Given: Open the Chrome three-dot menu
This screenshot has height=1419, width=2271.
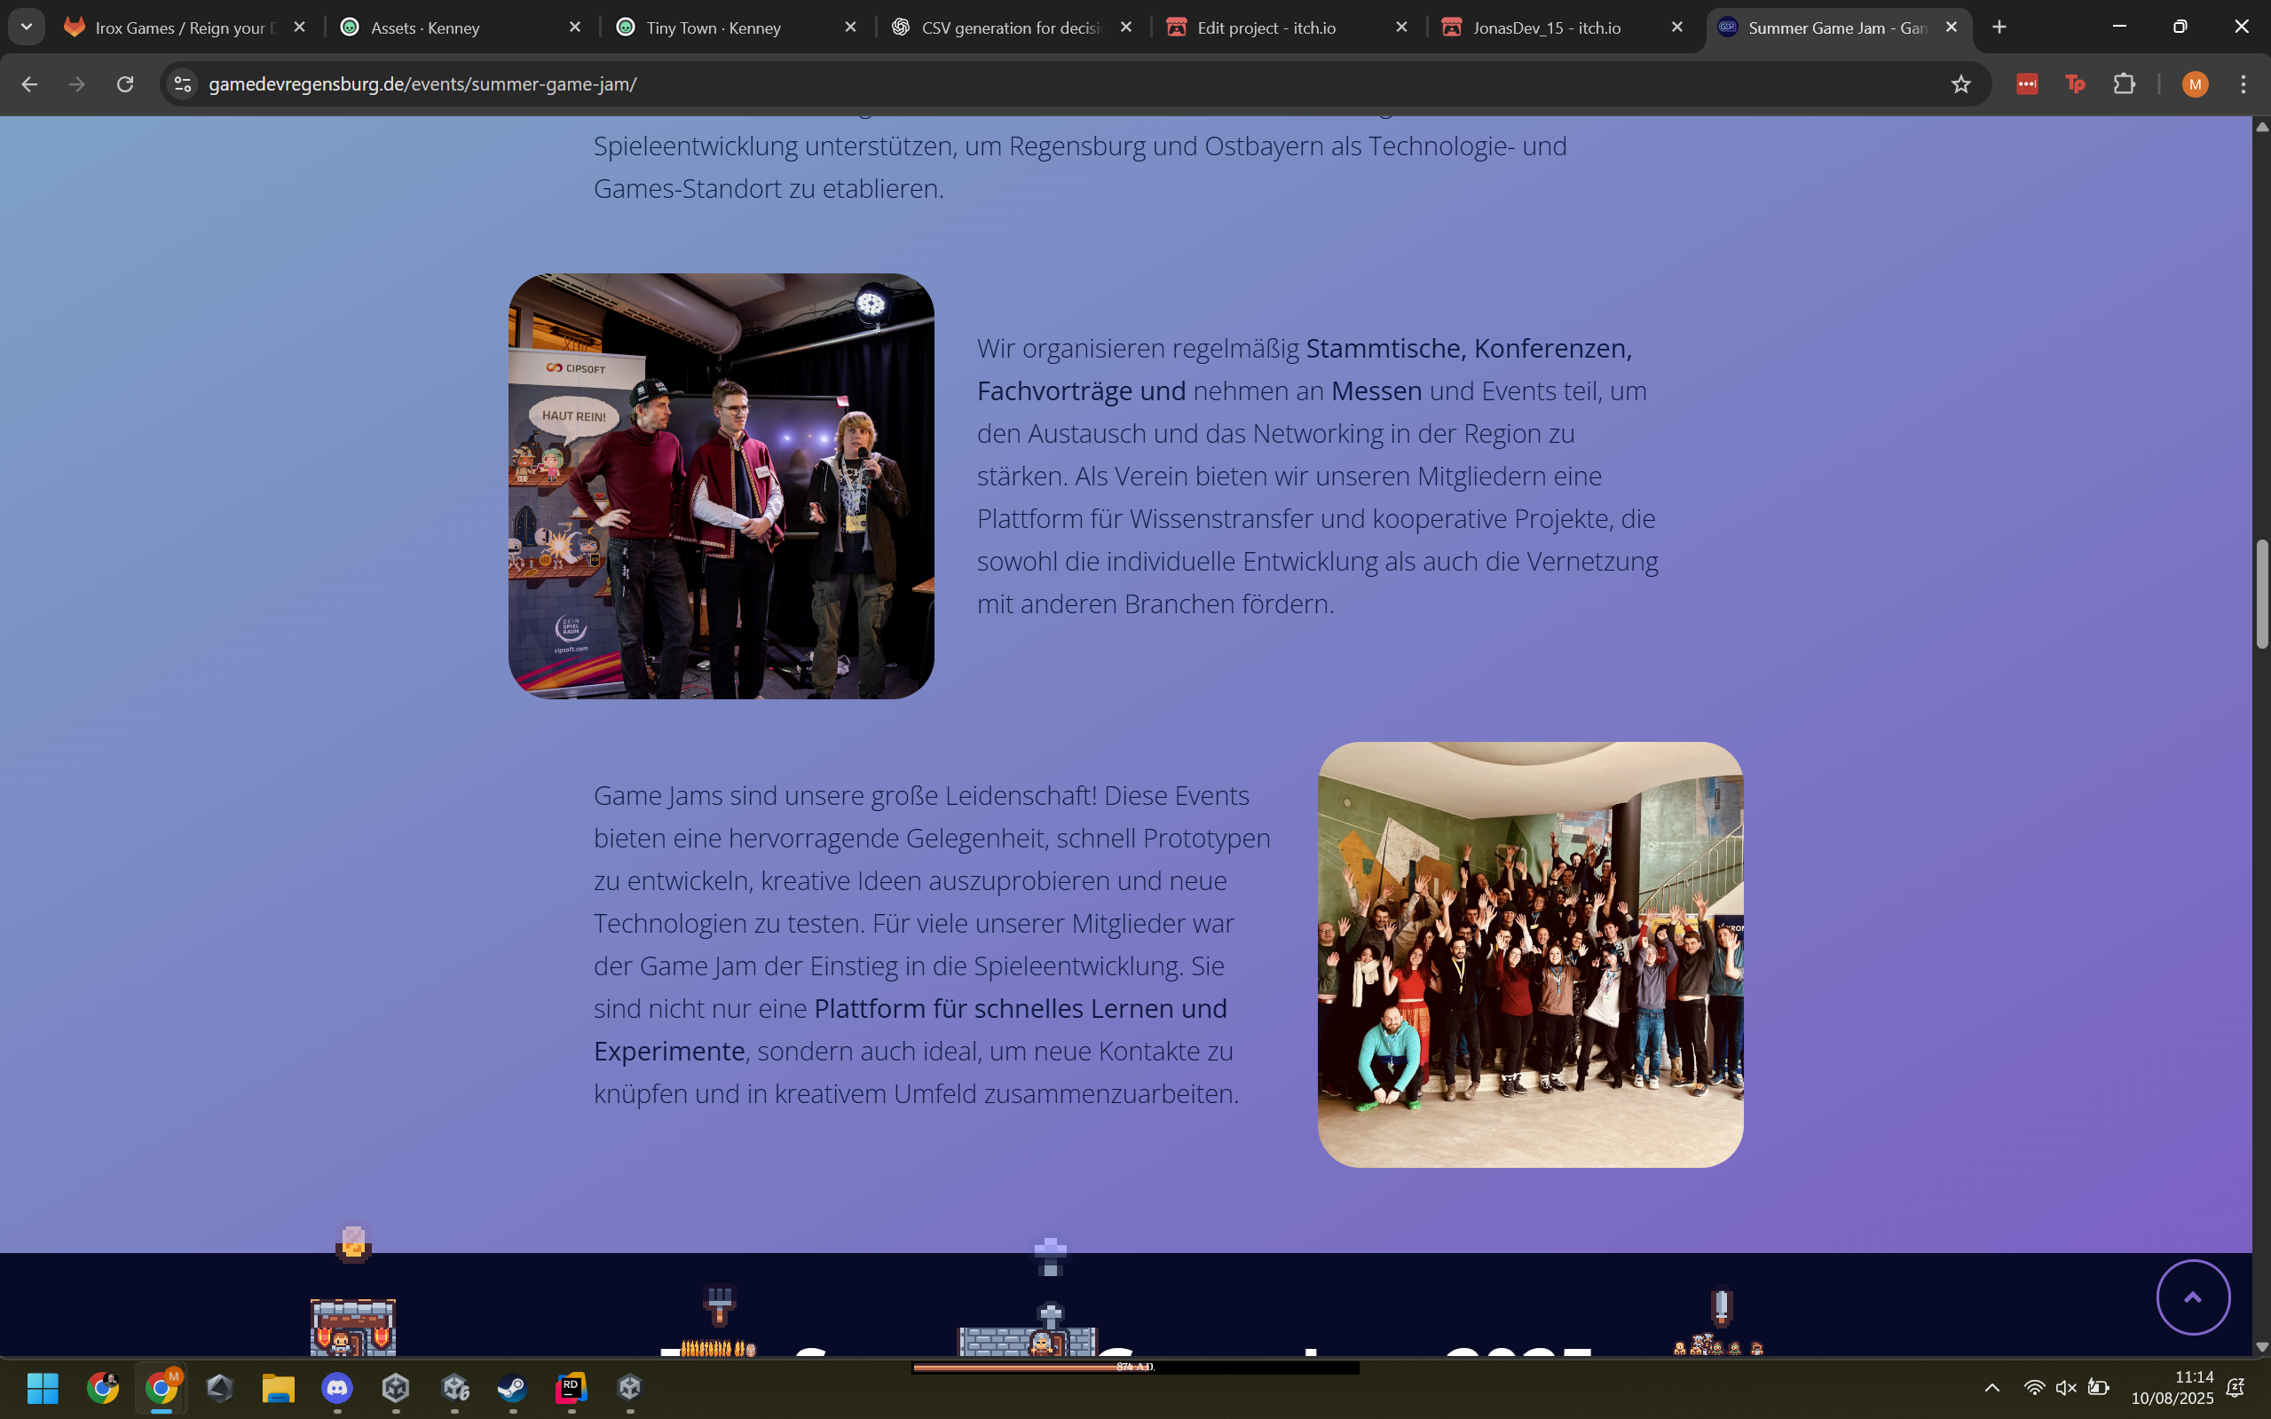Looking at the screenshot, I should coord(2243,84).
